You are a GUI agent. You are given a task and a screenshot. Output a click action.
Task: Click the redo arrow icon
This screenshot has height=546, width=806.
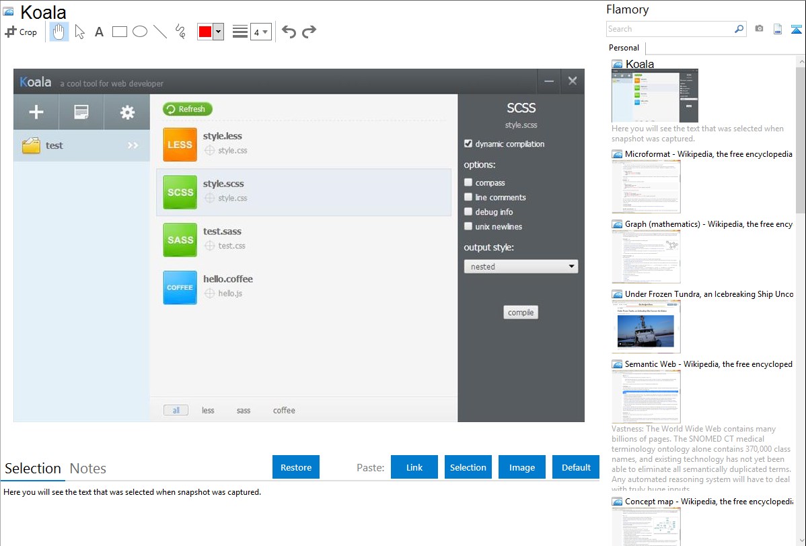pos(309,32)
